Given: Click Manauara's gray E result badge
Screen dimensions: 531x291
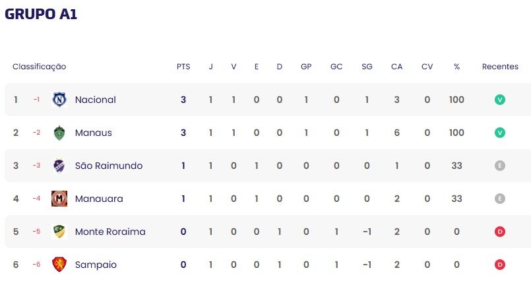Looking at the screenshot, I should (x=500, y=199).
